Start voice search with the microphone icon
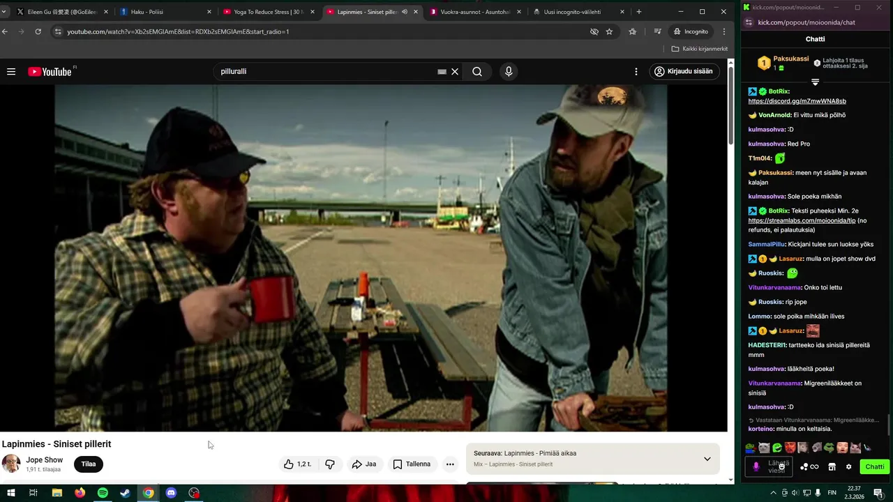893x502 pixels. 509,71
